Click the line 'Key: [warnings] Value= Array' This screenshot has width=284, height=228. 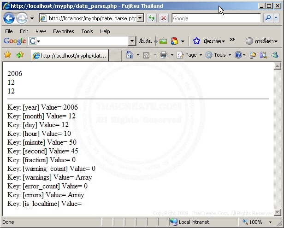pos(49,177)
